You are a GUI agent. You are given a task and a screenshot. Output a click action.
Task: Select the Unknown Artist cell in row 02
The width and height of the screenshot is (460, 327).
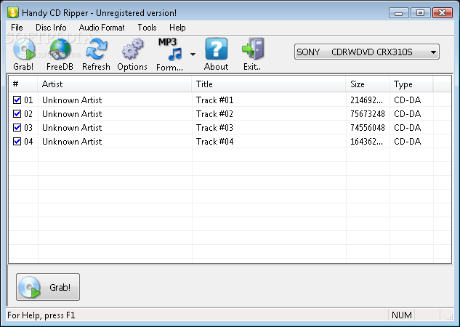tap(72, 114)
